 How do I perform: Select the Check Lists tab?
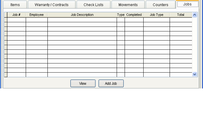[93, 5]
